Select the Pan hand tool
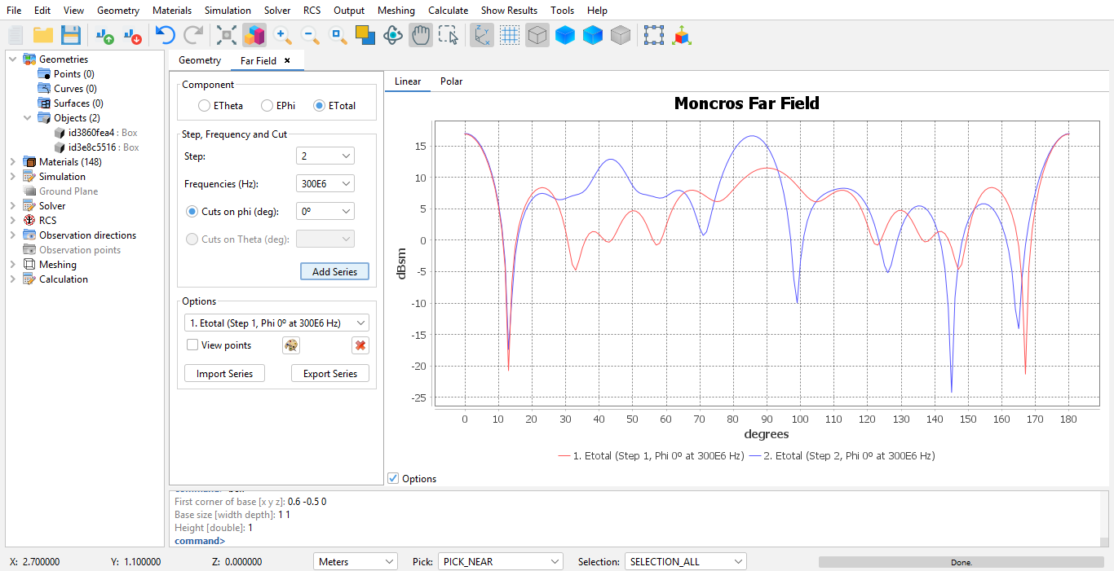 pyautogui.click(x=420, y=35)
